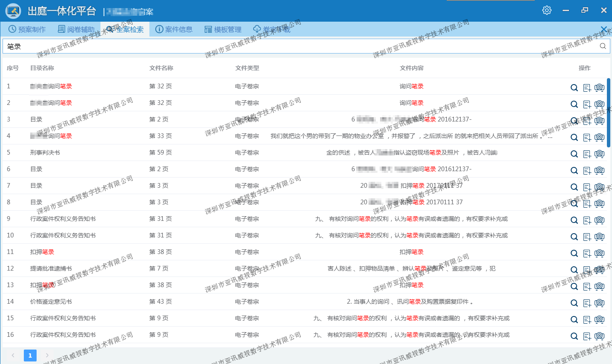Focus the search field containing 笔录

click(300, 46)
